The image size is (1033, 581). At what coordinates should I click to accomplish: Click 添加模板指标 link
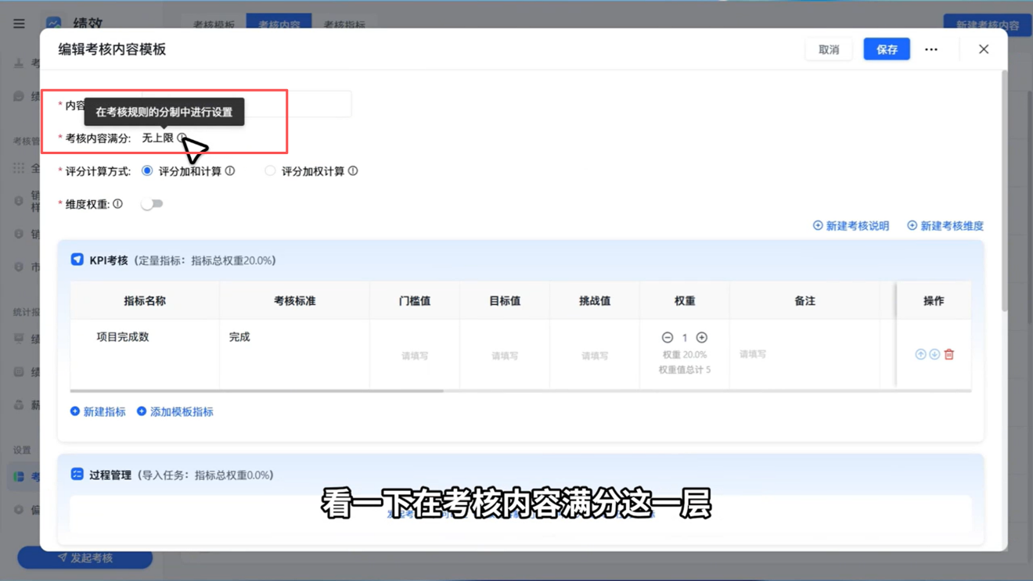(175, 411)
